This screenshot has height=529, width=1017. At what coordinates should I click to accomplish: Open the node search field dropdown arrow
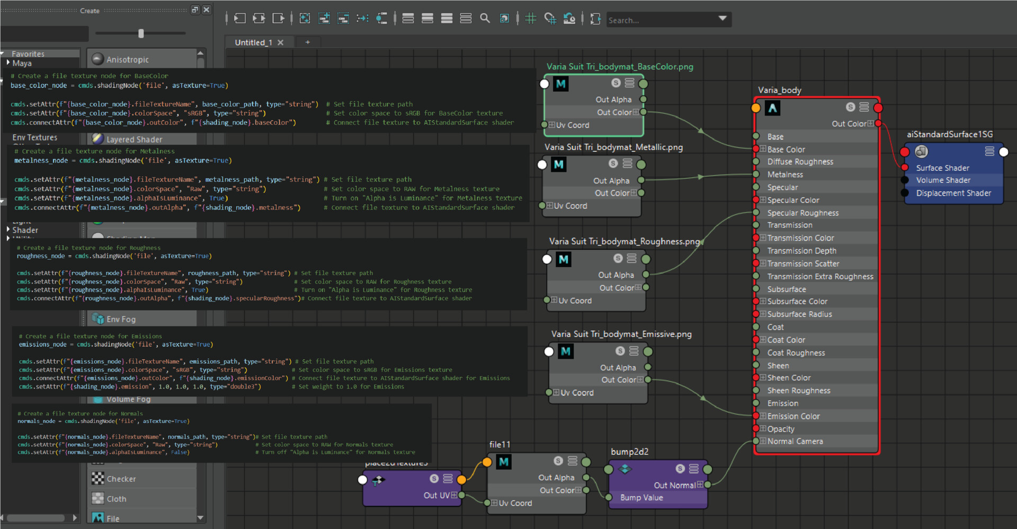(x=722, y=19)
